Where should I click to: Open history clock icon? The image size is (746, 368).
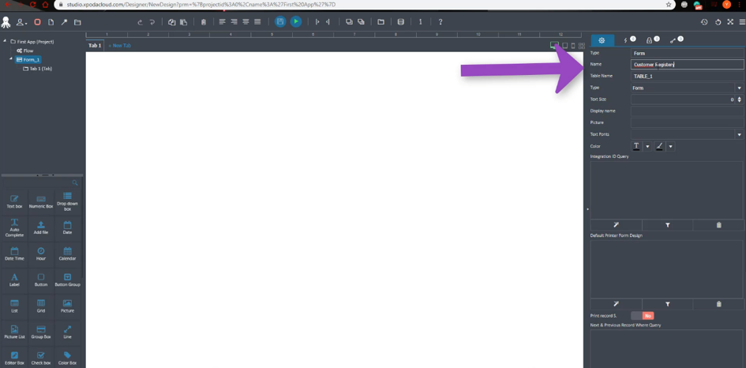pos(705,22)
